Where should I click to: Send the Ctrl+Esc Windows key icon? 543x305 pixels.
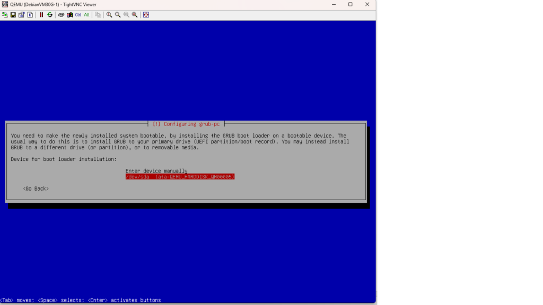tap(69, 15)
